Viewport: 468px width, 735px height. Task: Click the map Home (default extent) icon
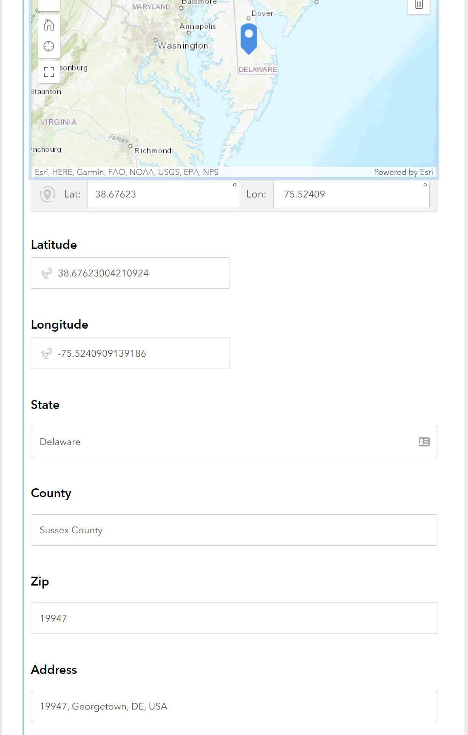click(x=49, y=25)
